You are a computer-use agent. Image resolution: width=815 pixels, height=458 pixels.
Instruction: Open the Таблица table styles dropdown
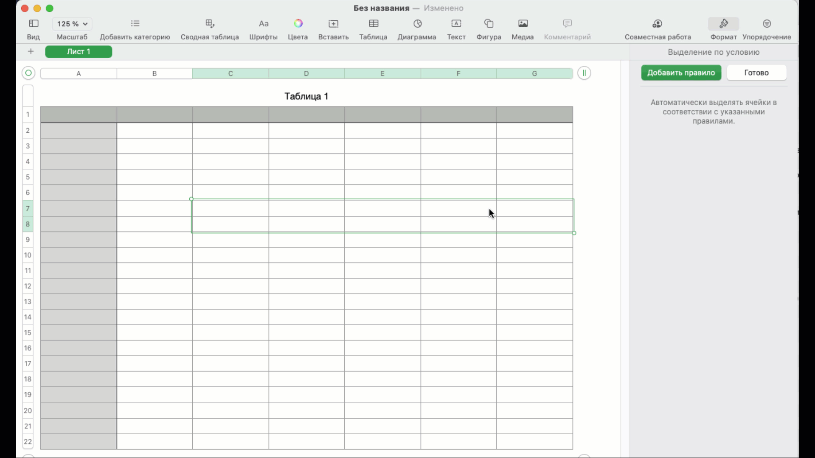[x=373, y=24]
